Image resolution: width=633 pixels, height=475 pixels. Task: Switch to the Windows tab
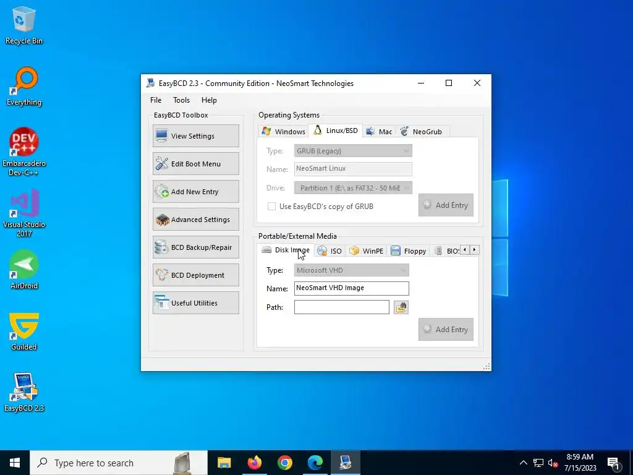tap(283, 131)
